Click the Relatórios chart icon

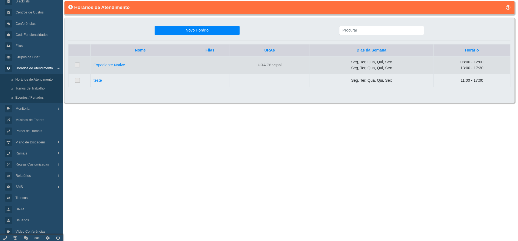tap(8, 176)
